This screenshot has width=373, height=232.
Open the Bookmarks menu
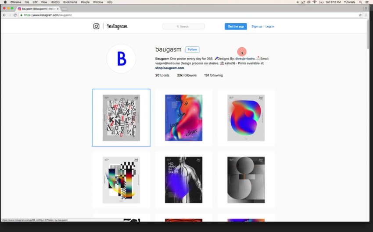(x=70, y=2)
